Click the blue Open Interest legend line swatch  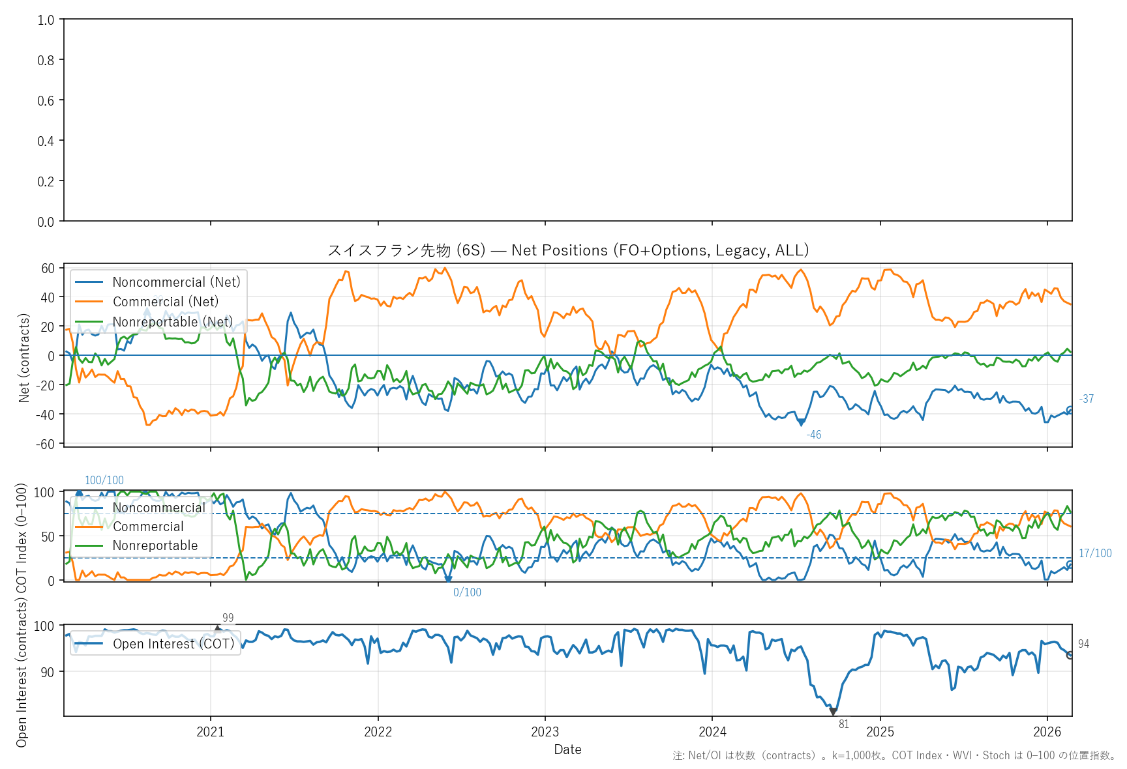(89, 644)
